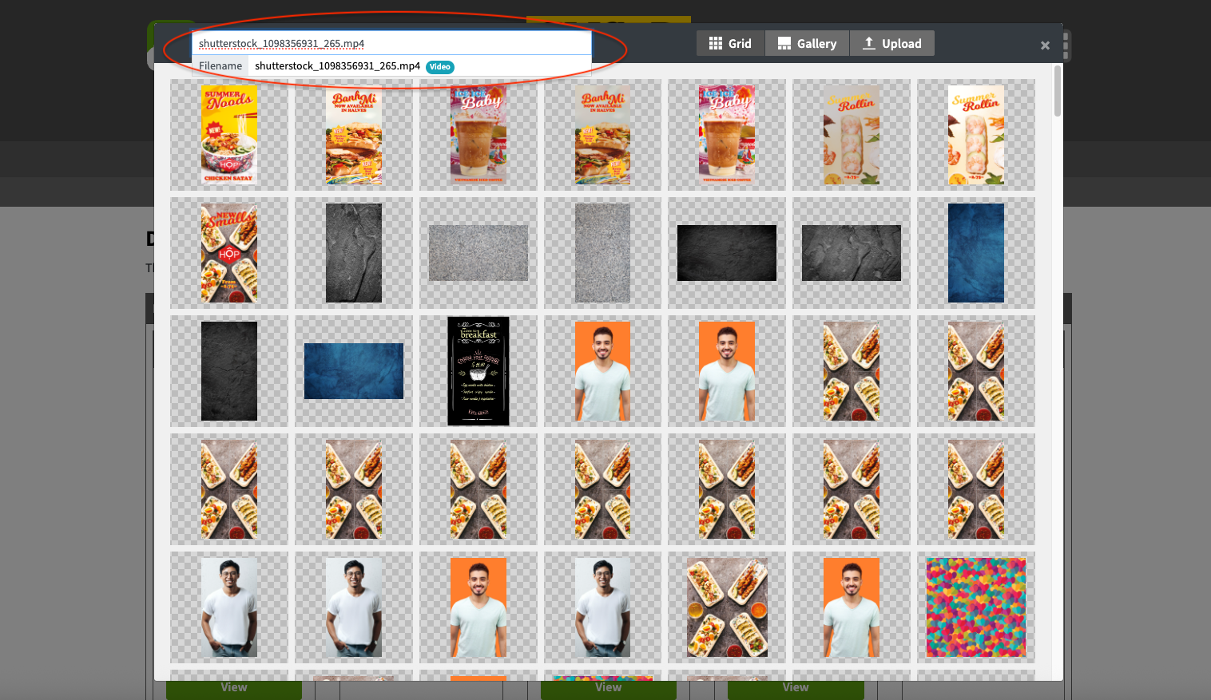Open the Upload option
The width and height of the screenshot is (1211, 700).
891,43
